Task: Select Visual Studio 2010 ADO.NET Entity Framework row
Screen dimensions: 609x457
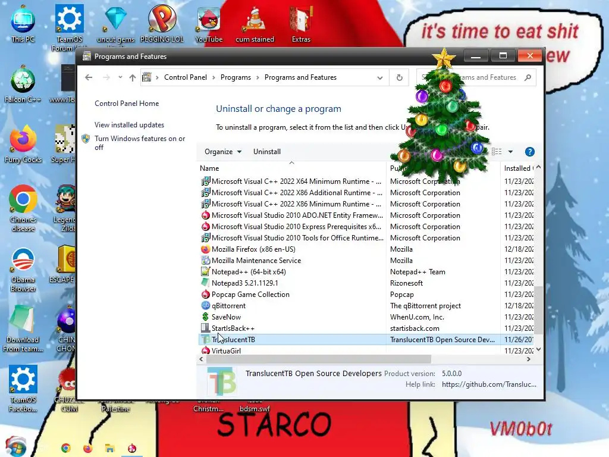Action: click(x=366, y=215)
